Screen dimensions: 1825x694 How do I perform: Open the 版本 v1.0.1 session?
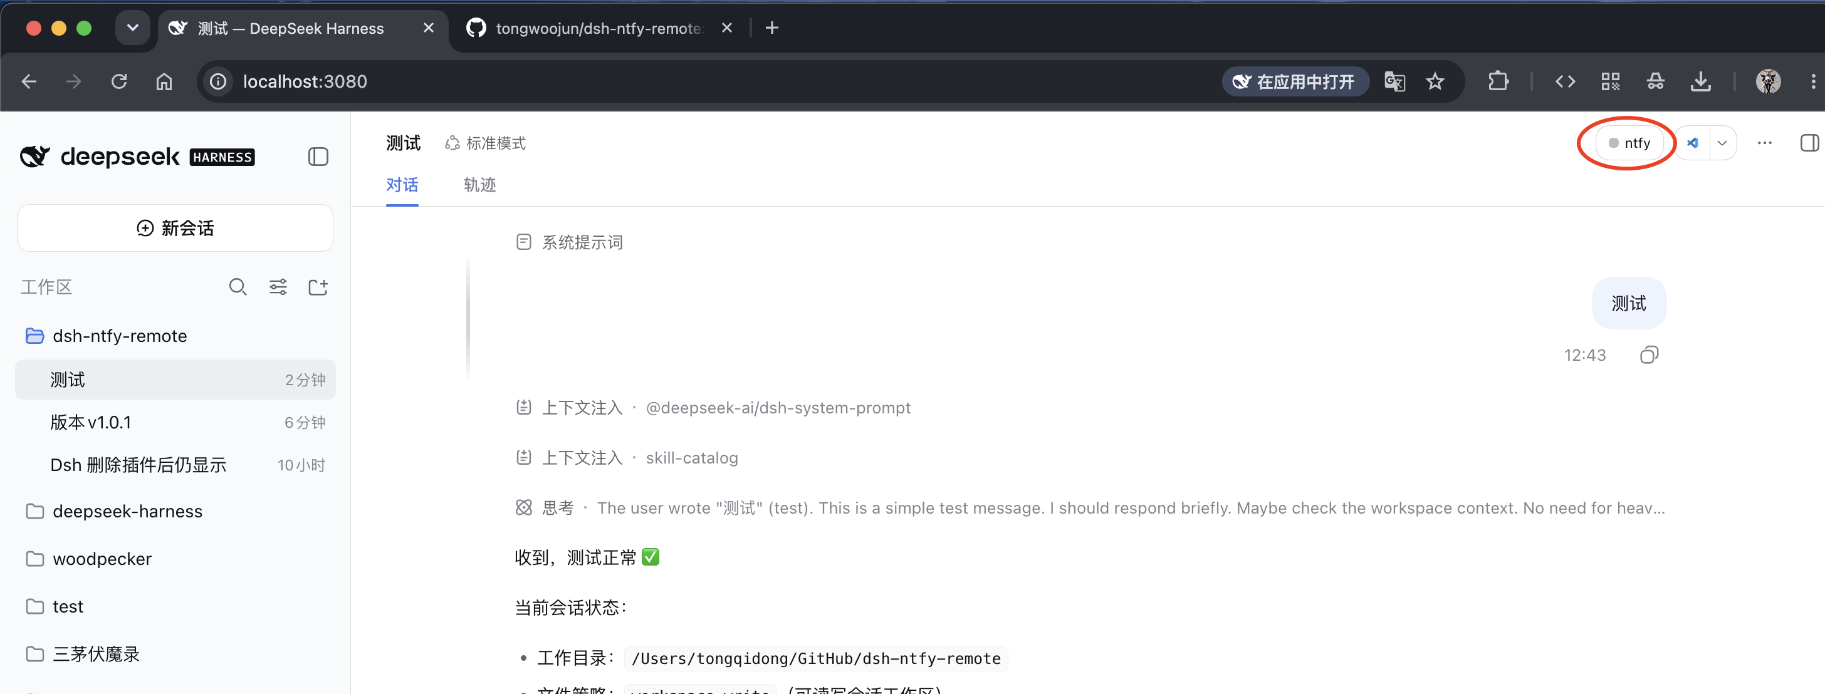(x=175, y=422)
